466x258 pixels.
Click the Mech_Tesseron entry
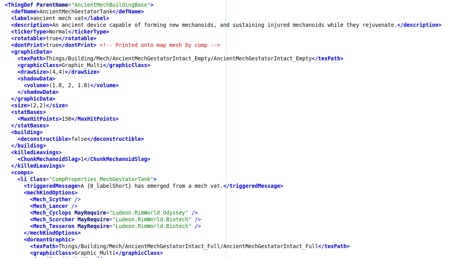pos(116,226)
